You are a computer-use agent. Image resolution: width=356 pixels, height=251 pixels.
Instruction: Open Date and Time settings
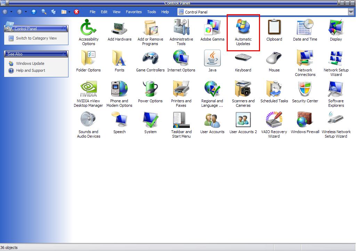click(305, 28)
